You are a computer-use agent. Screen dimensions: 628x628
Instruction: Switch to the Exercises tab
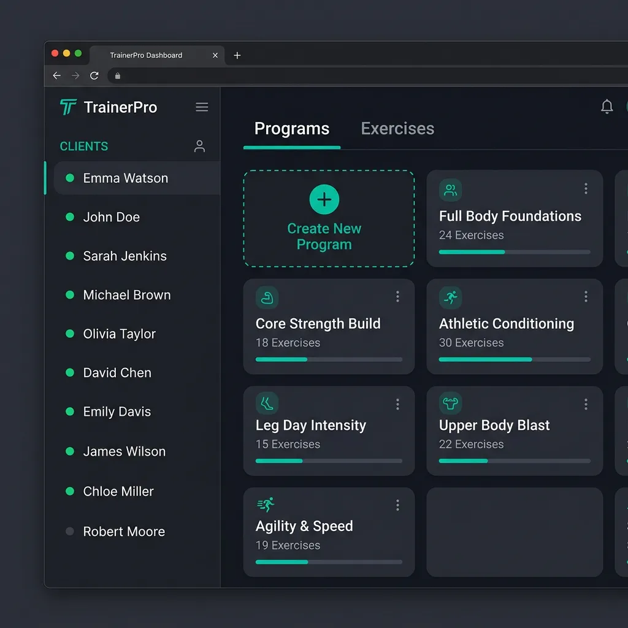pos(397,129)
